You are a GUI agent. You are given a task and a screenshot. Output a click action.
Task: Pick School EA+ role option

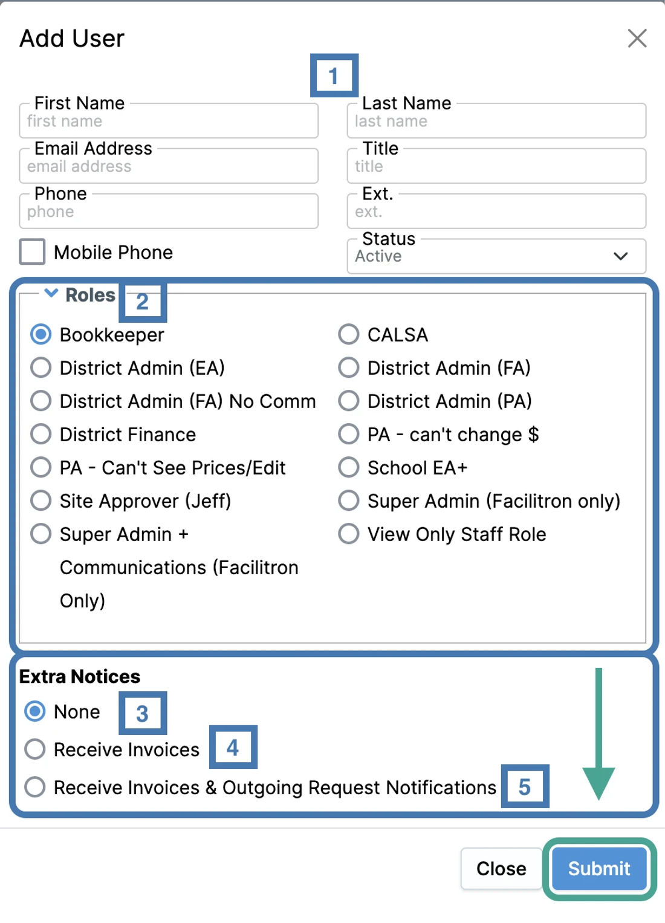(x=349, y=467)
